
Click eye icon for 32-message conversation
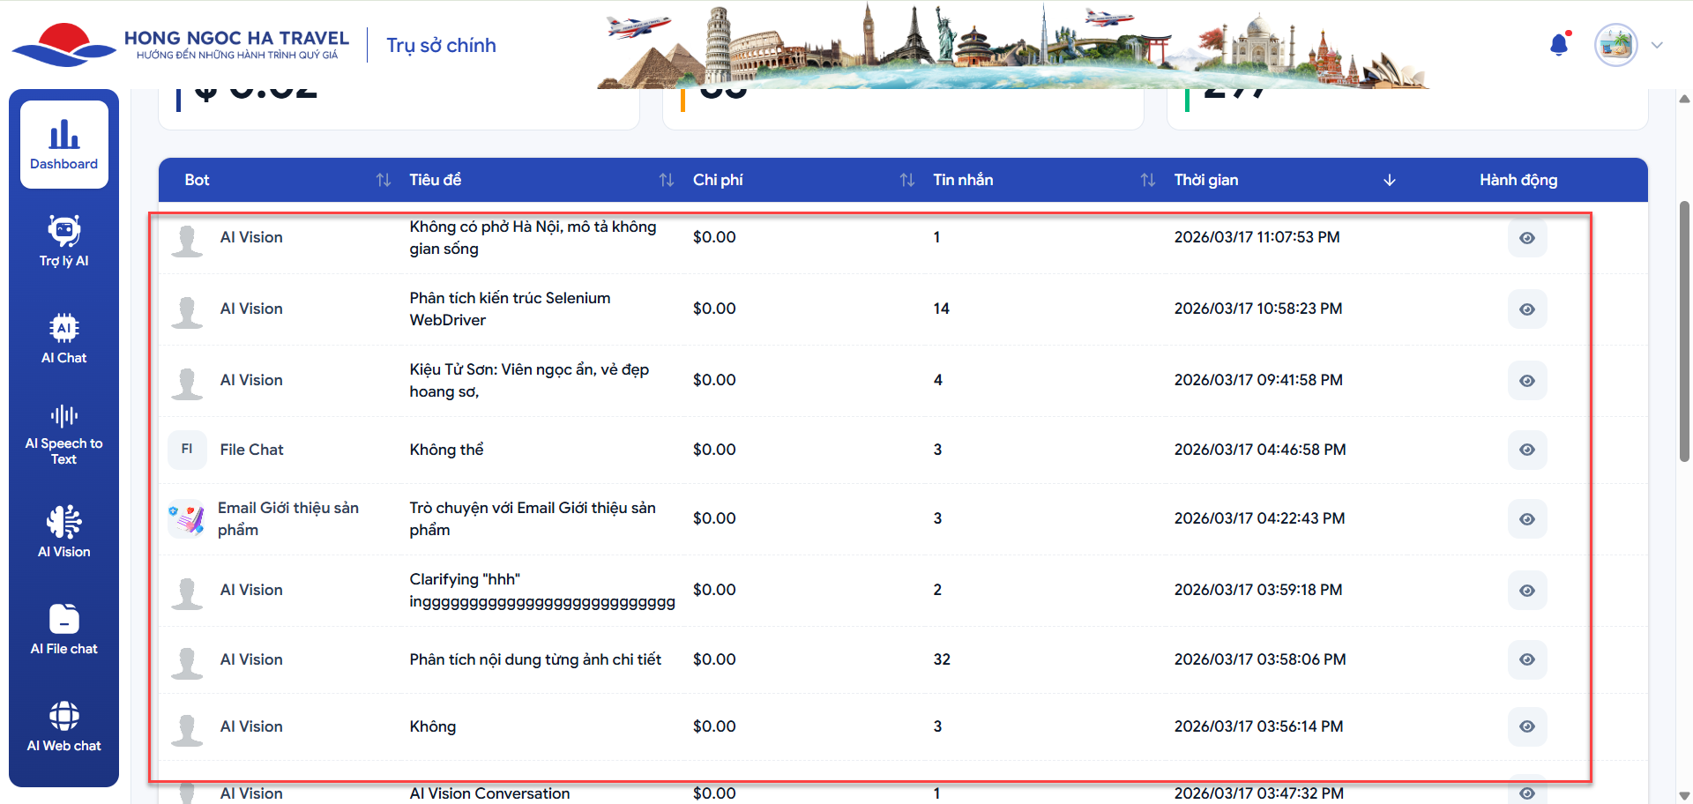[1527, 659]
